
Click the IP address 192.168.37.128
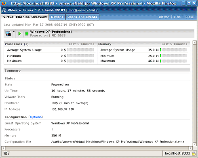tap(63, 109)
